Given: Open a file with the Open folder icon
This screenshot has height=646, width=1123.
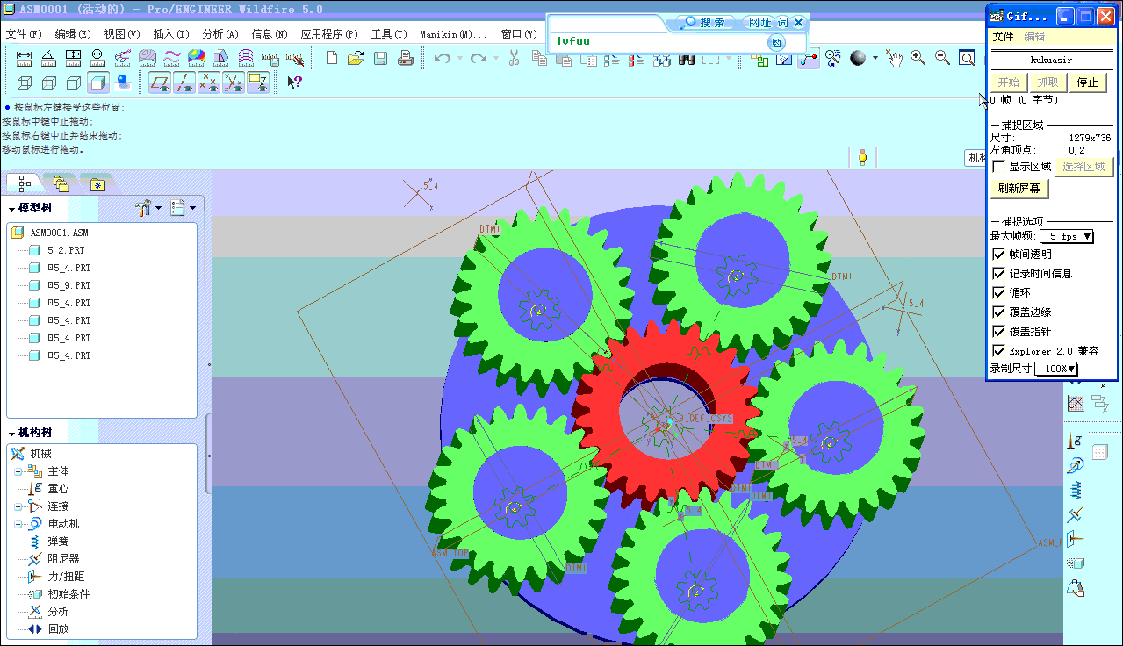Looking at the screenshot, I should [356, 58].
